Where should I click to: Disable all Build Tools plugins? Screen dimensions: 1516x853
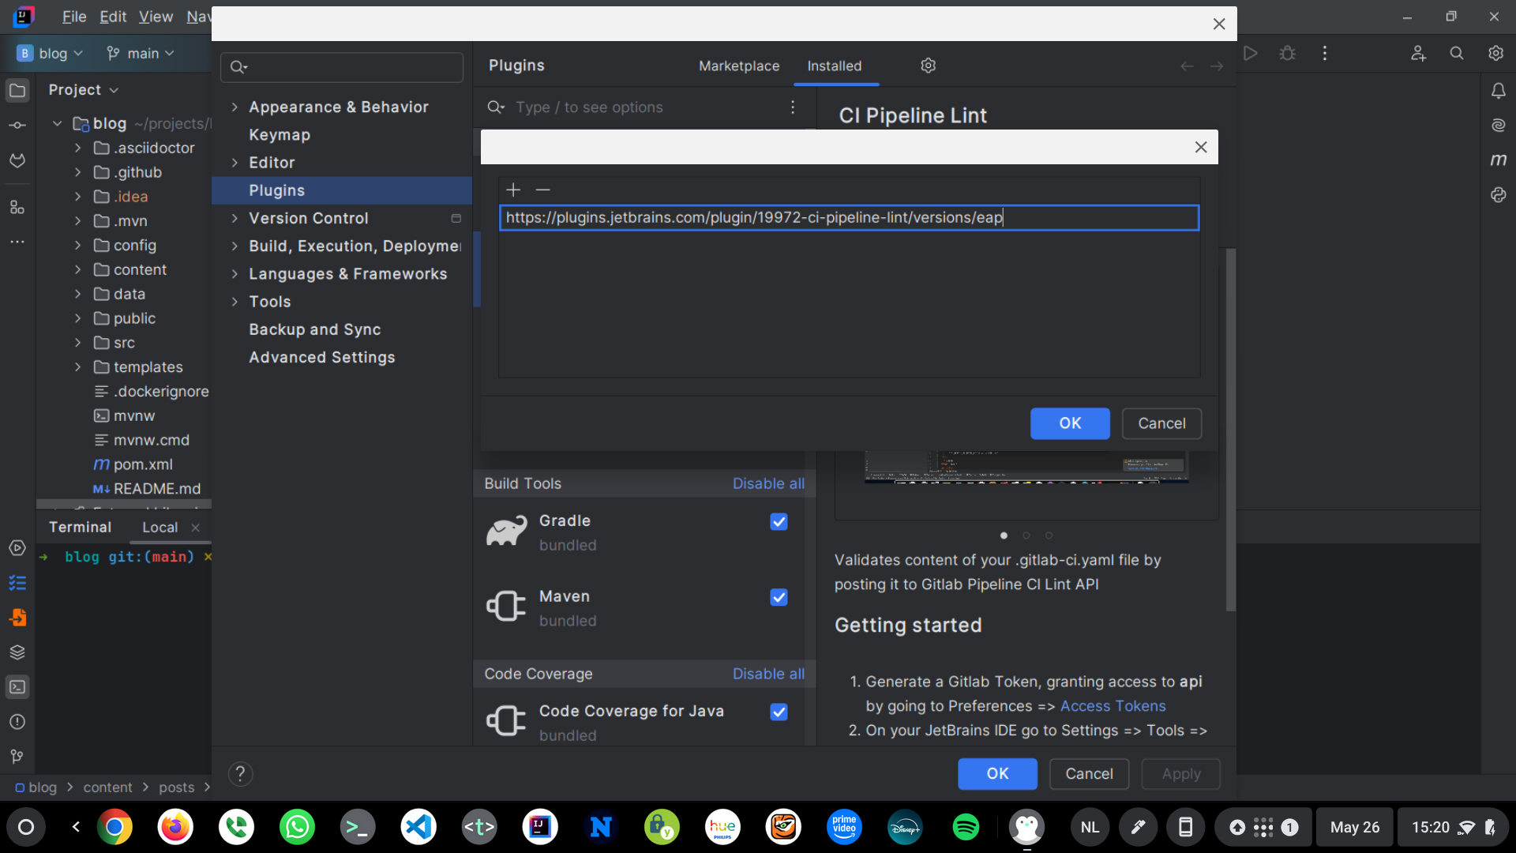point(768,483)
